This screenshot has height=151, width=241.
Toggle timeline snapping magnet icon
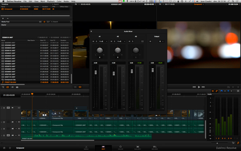213,91
